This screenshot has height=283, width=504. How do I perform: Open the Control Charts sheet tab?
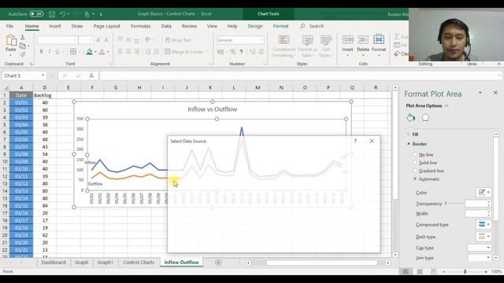pyautogui.click(x=139, y=263)
